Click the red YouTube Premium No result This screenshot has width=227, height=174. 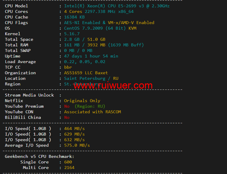coord(67,106)
